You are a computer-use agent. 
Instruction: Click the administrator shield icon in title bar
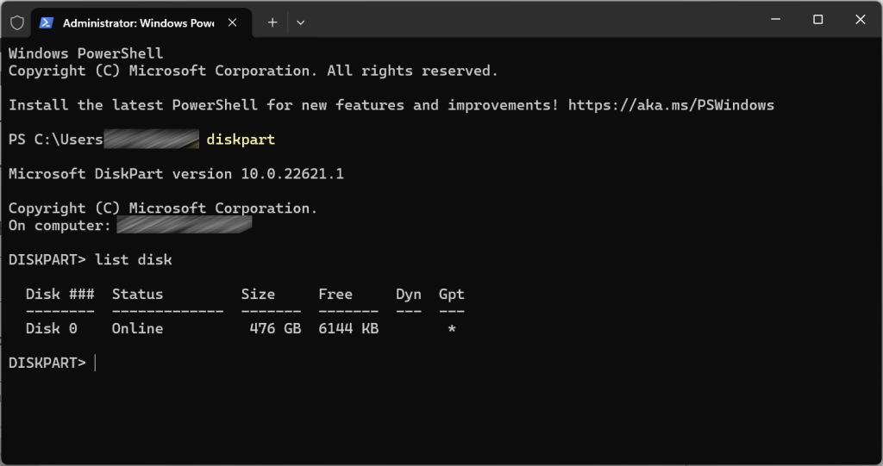point(17,22)
